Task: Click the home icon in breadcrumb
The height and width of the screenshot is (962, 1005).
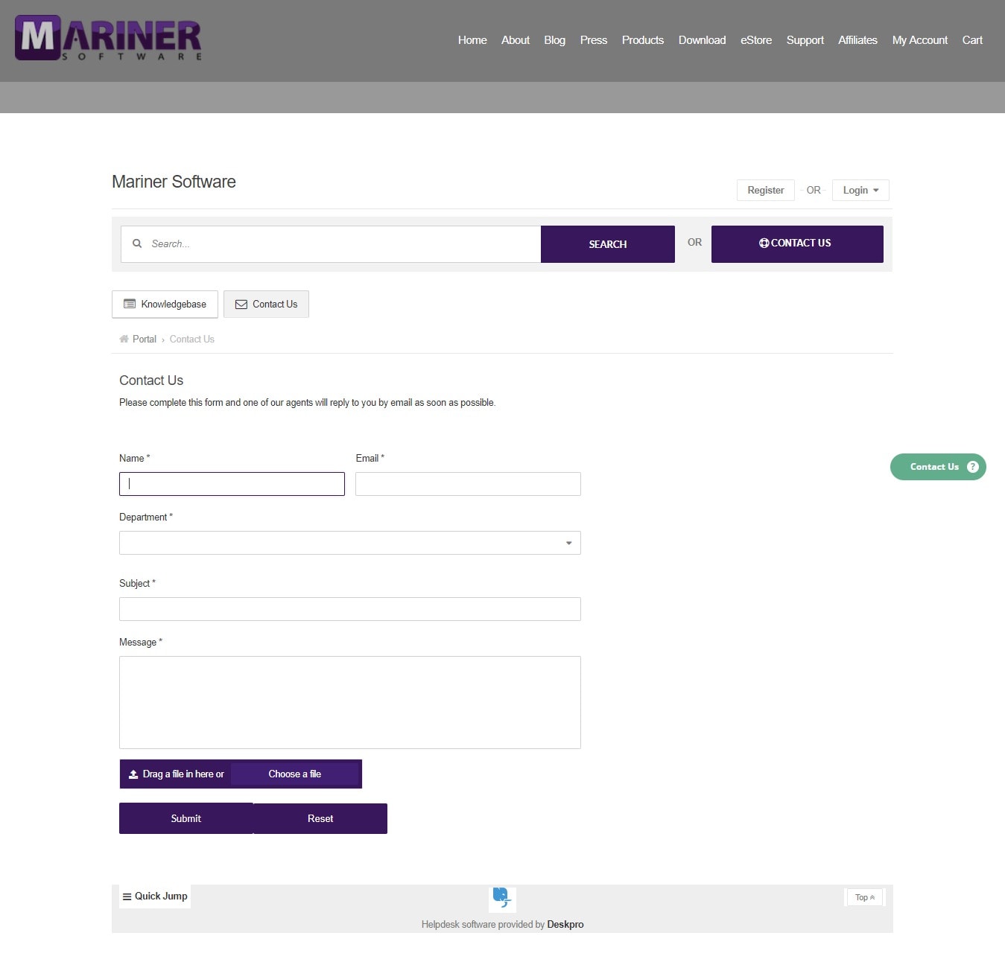Action: (124, 339)
